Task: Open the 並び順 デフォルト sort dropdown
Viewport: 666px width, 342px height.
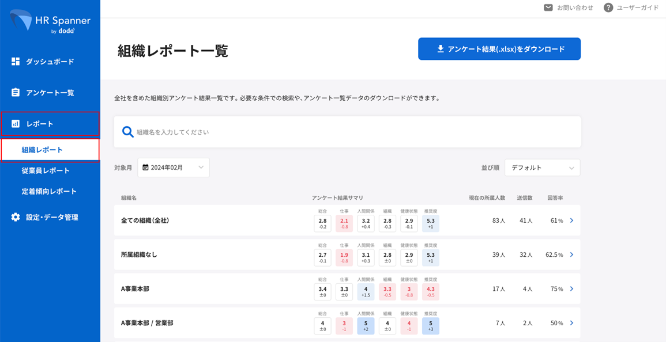Action: coord(542,168)
